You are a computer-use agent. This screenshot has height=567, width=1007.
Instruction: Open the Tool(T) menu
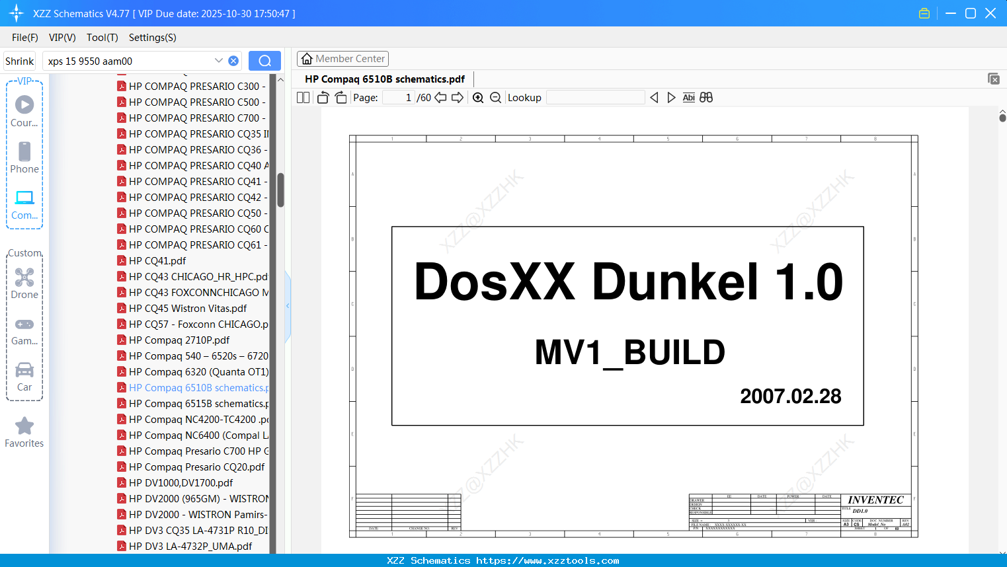[x=102, y=38]
